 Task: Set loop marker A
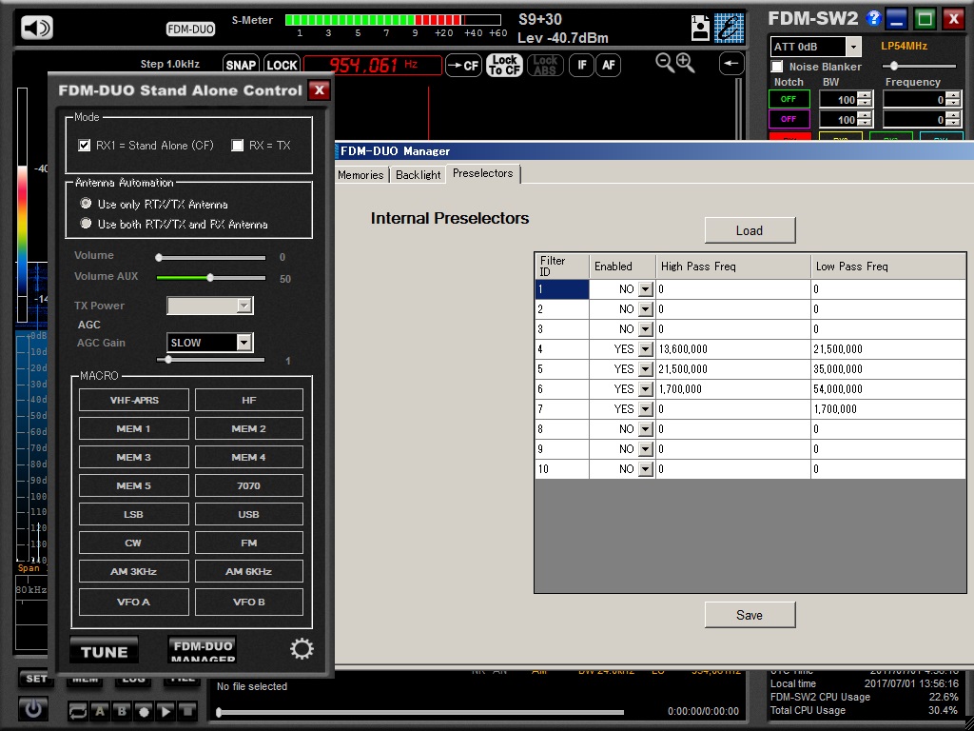[100, 710]
